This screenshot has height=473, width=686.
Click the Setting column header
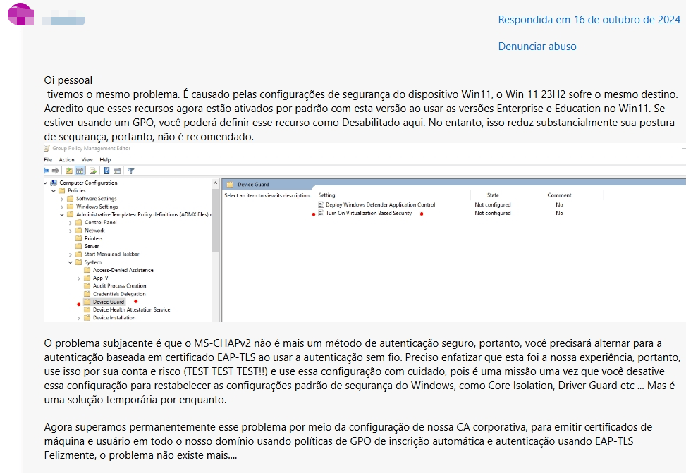click(x=327, y=195)
